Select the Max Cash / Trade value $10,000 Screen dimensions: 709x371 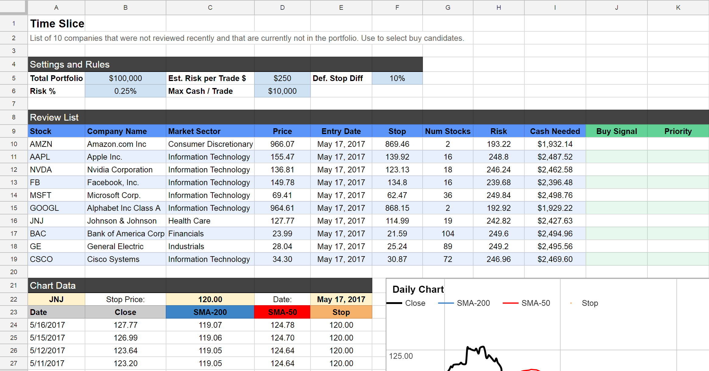point(282,91)
